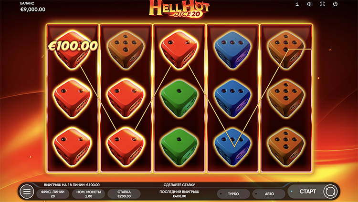This screenshot has height=202, width=358.
Task: Click the blue die in the bottom row
Action: tap(232, 147)
